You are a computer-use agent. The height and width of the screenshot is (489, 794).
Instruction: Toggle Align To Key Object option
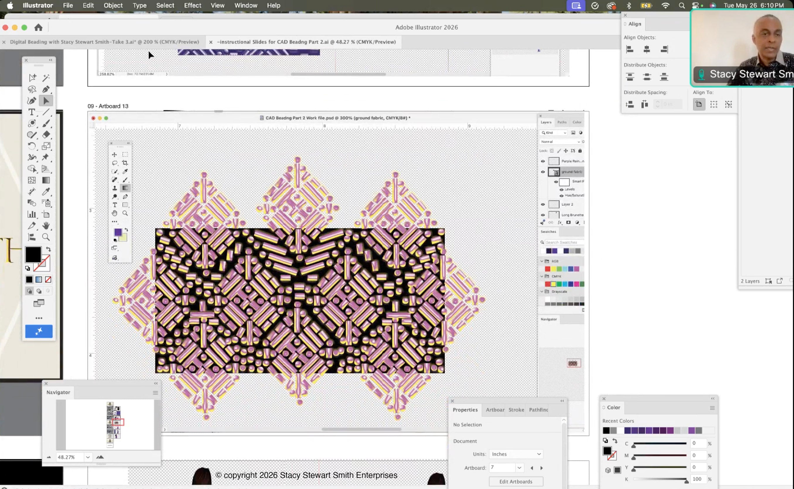[728, 104]
